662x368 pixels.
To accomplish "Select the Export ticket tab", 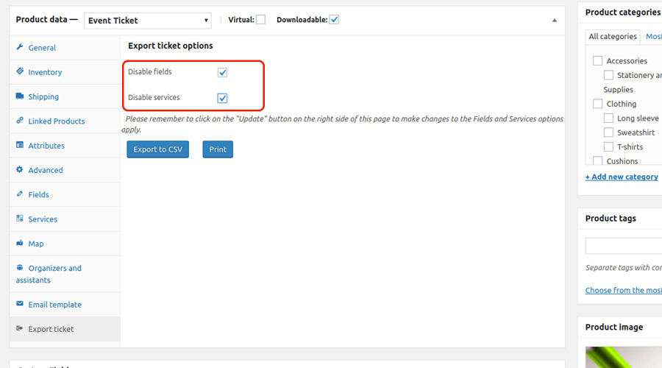I will (65, 329).
